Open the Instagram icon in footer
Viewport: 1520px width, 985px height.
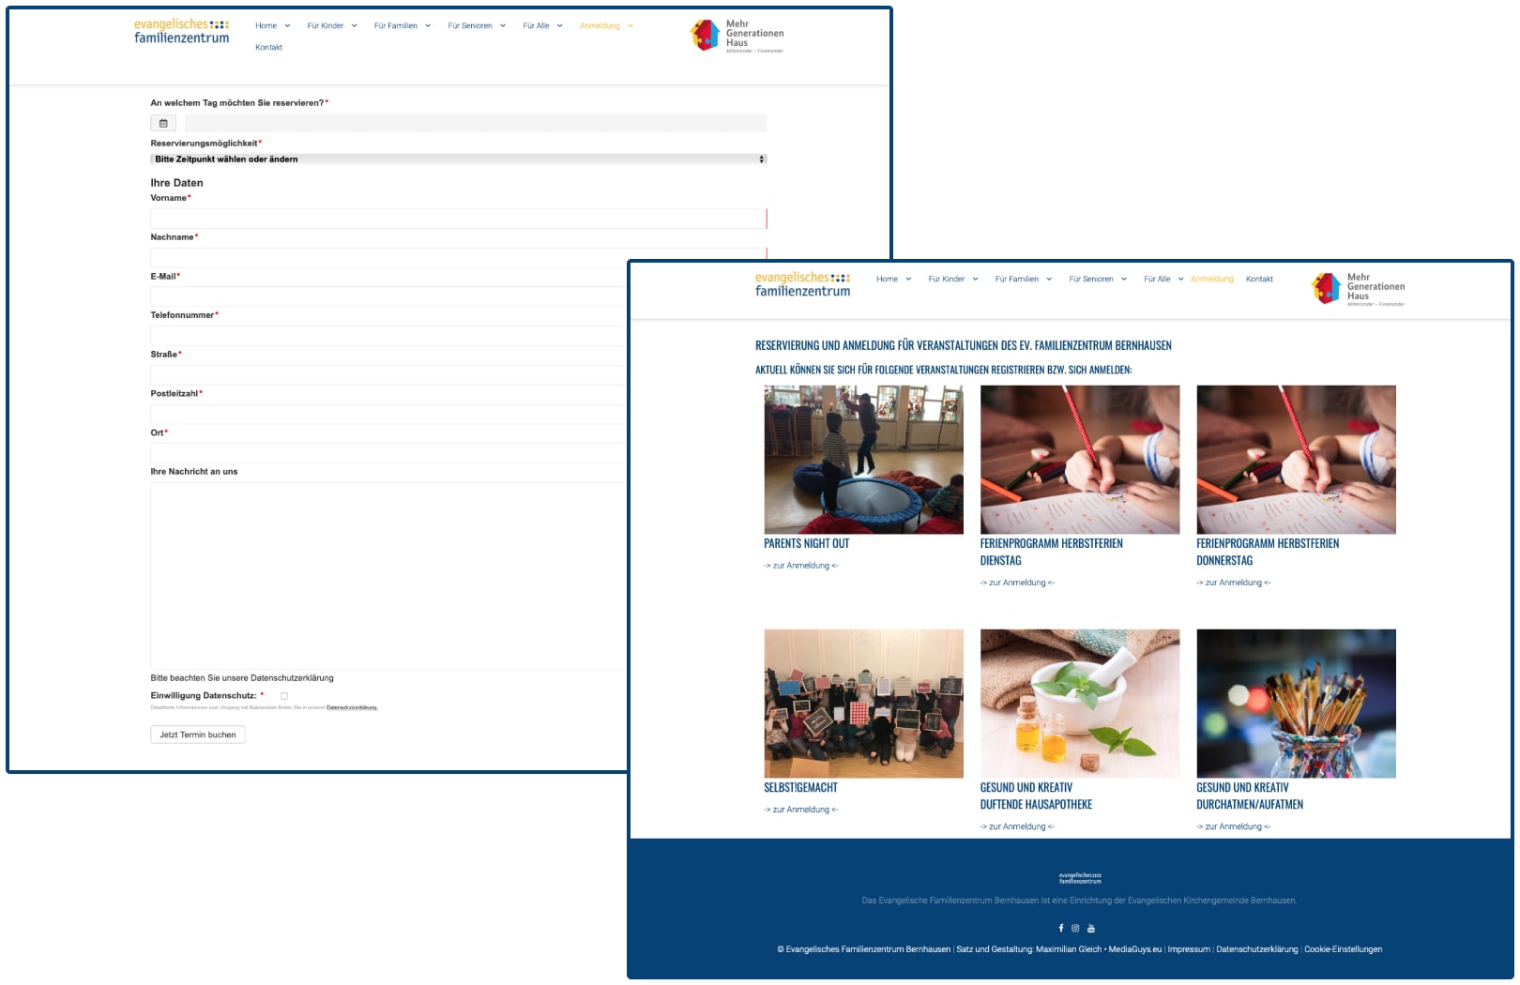tap(1075, 928)
